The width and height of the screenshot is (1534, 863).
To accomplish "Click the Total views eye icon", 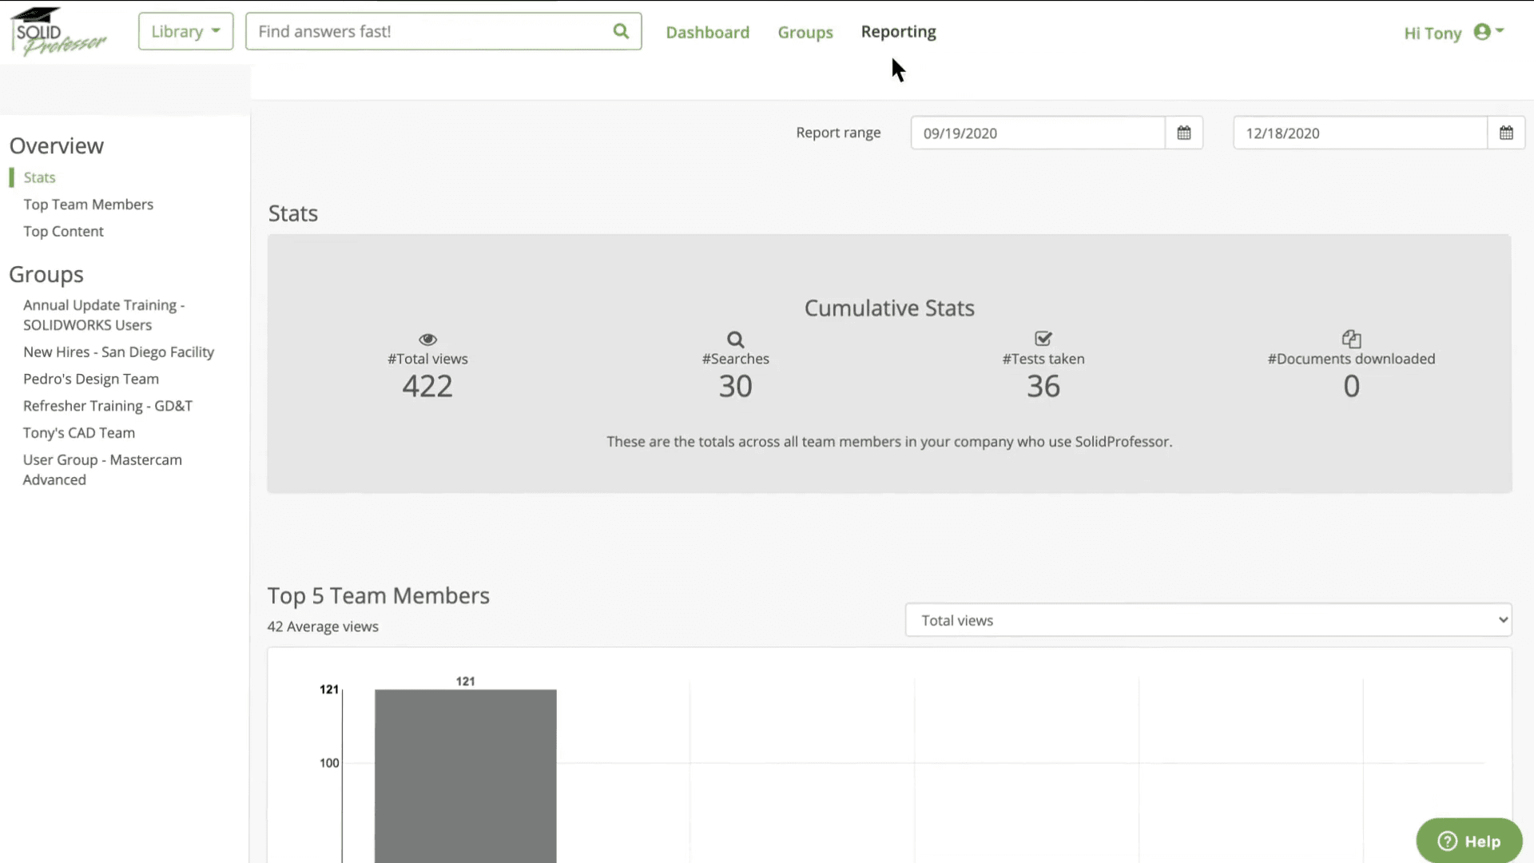I will 427,340.
